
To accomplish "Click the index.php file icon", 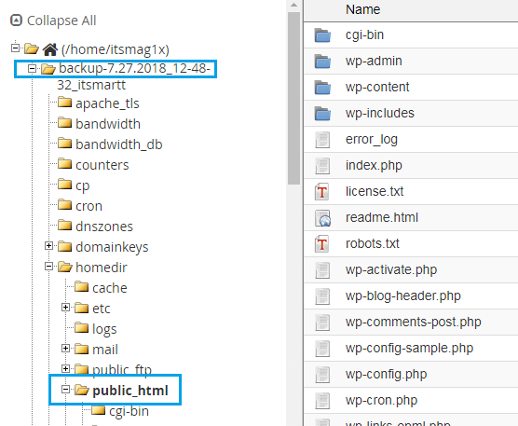I will click(x=322, y=166).
